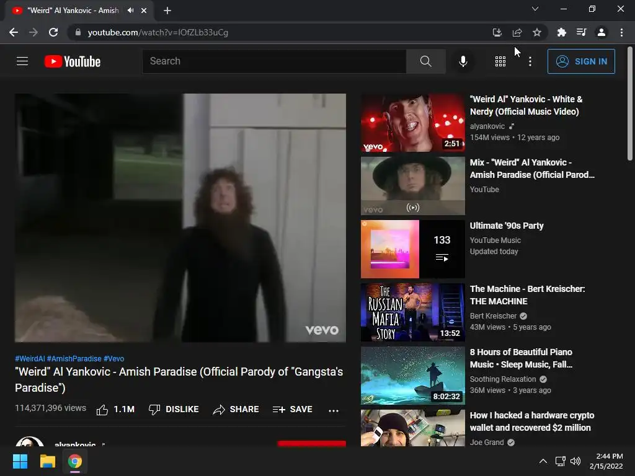Click the #AmishParadise hashtag link
The width and height of the screenshot is (635, 476).
(x=74, y=359)
